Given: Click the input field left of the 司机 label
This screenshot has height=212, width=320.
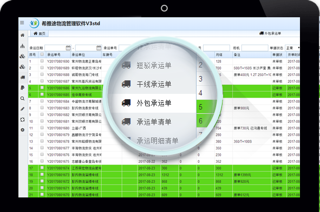Looking at the screenshot, I should click(x=217, y=48).
